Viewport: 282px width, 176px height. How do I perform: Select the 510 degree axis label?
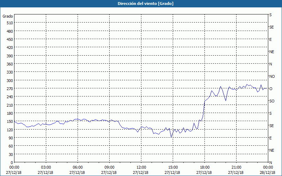pos(10,23)
